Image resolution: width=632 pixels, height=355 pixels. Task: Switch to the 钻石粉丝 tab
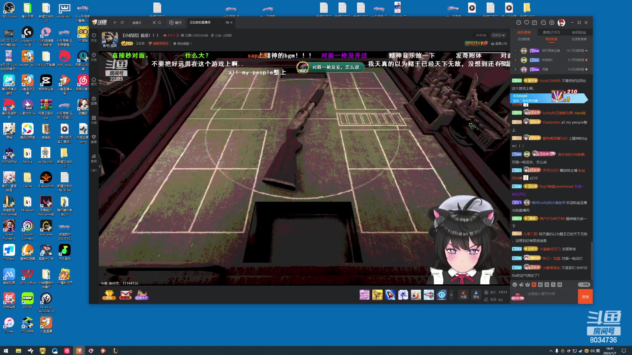579,32
